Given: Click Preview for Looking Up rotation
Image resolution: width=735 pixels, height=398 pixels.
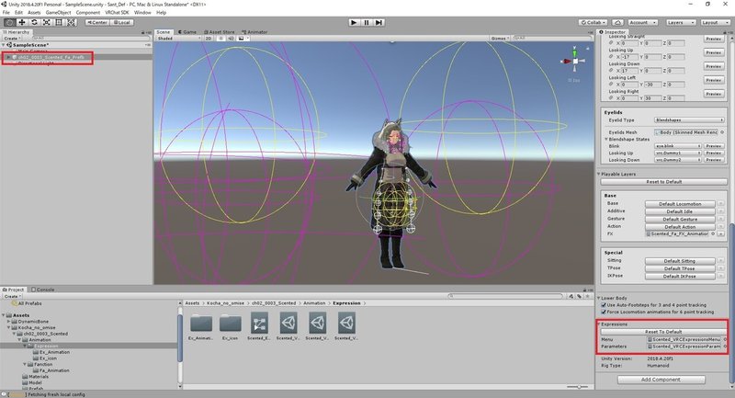Looking at the screenshot, I should [x=714, y=52].
